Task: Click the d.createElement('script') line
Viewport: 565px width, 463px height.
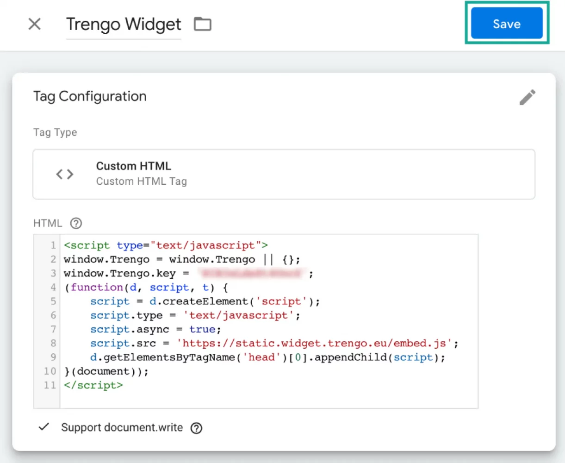Action: pos(205,301)
